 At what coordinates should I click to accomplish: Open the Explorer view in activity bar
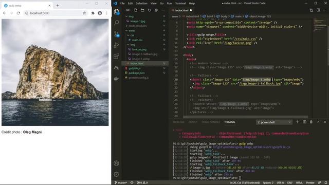117,12
